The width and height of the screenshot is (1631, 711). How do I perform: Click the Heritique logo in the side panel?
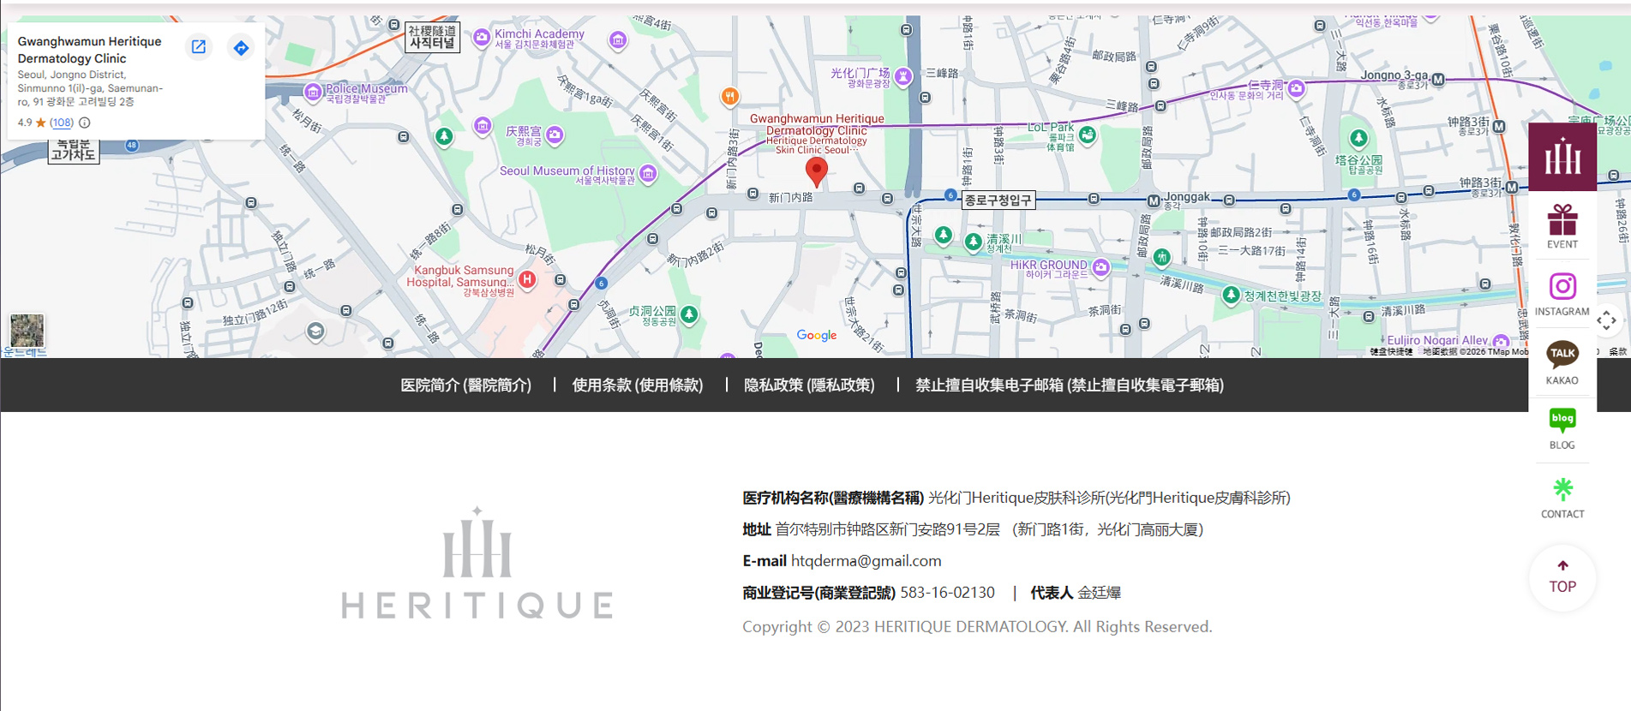pyautogui.click(x=1562, y=157)
